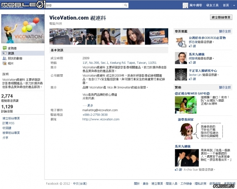Click the WEB GAME ad image
Image resolution: width=237 pixels, height=189 pixels.
186,105
